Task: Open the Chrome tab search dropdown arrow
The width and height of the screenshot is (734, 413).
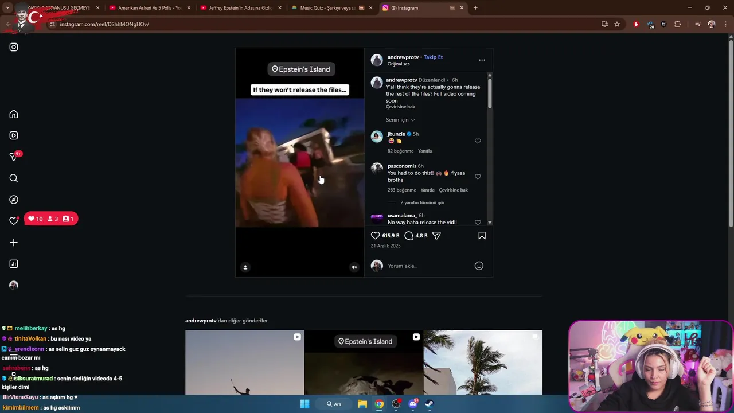Action: 7,8
